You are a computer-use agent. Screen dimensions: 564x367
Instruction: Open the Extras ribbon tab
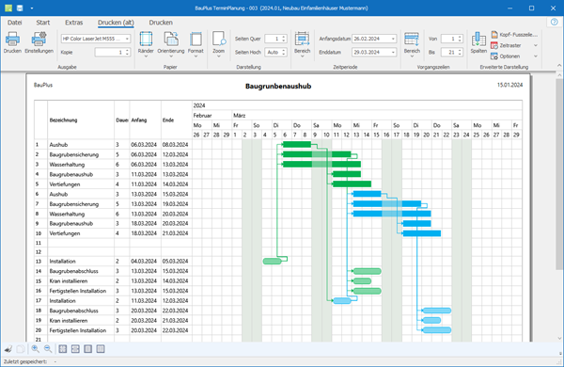[x=73, y=23]
